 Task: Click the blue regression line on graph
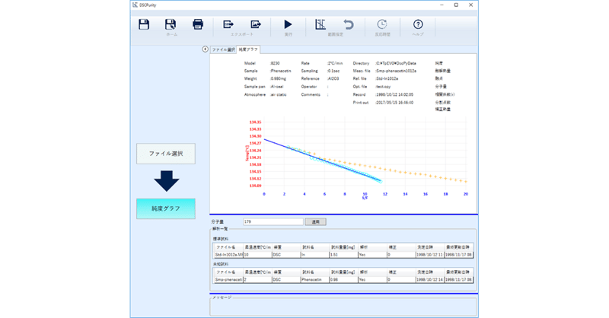pyautogui.click(x=322, y=160)
